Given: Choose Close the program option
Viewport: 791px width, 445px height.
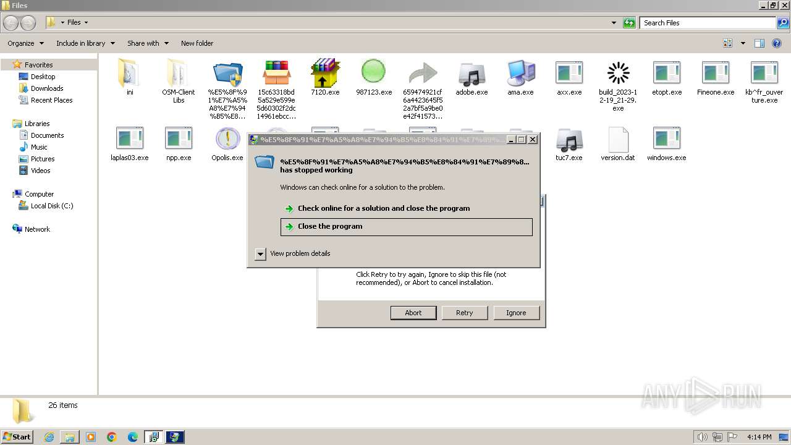Looking at the screenshot, I should (x=406, y=227).
